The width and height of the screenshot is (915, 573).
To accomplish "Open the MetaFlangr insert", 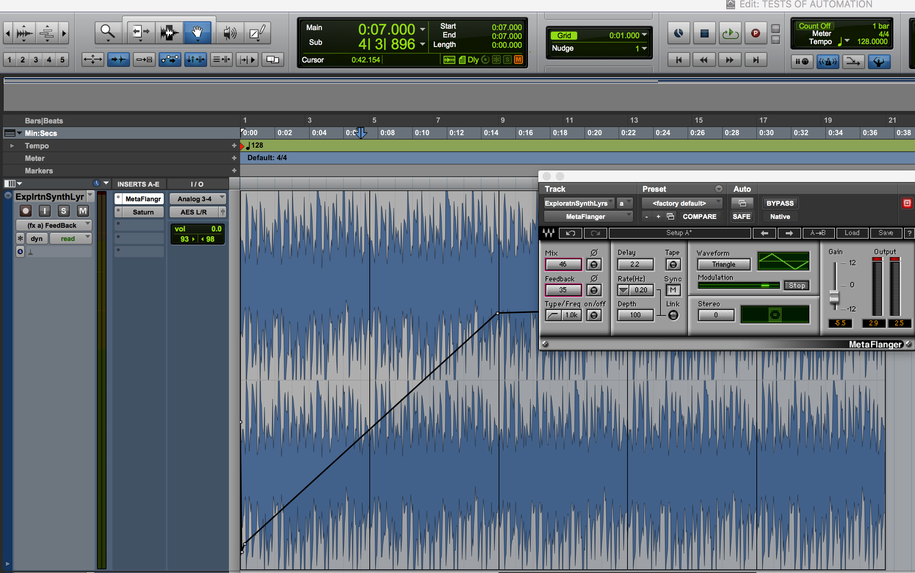I will (x=143, y=199).
